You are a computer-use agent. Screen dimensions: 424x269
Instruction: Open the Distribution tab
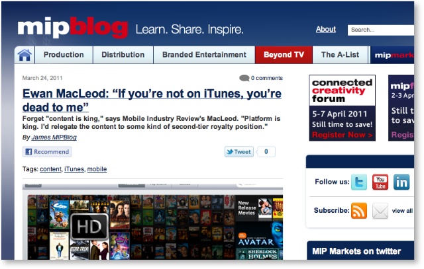123,55
